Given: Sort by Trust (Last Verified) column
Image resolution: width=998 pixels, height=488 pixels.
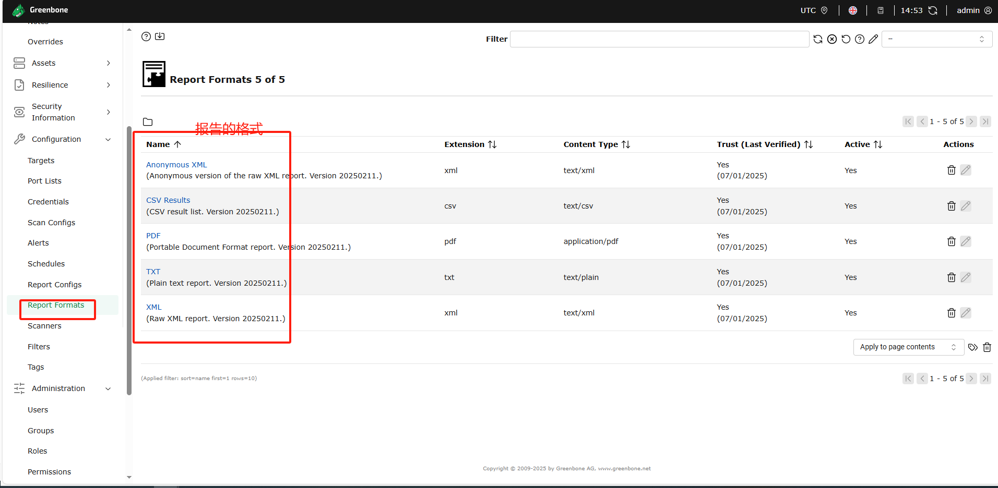Looking at the screenshot, I should 765,144.
